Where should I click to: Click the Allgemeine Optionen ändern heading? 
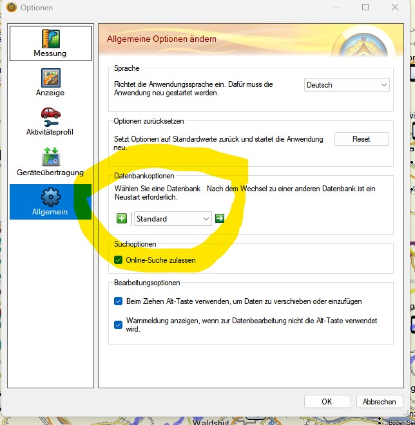pos(162,39)
